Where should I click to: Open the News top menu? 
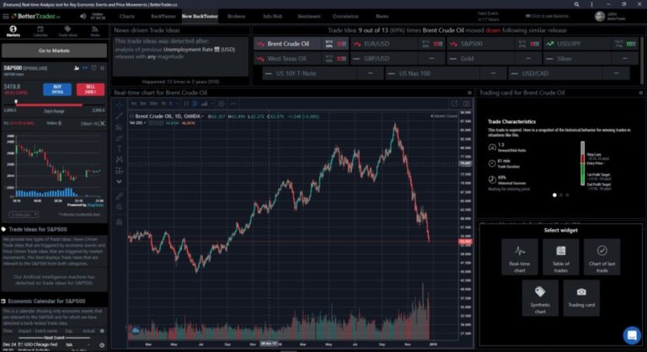(382, 17)
